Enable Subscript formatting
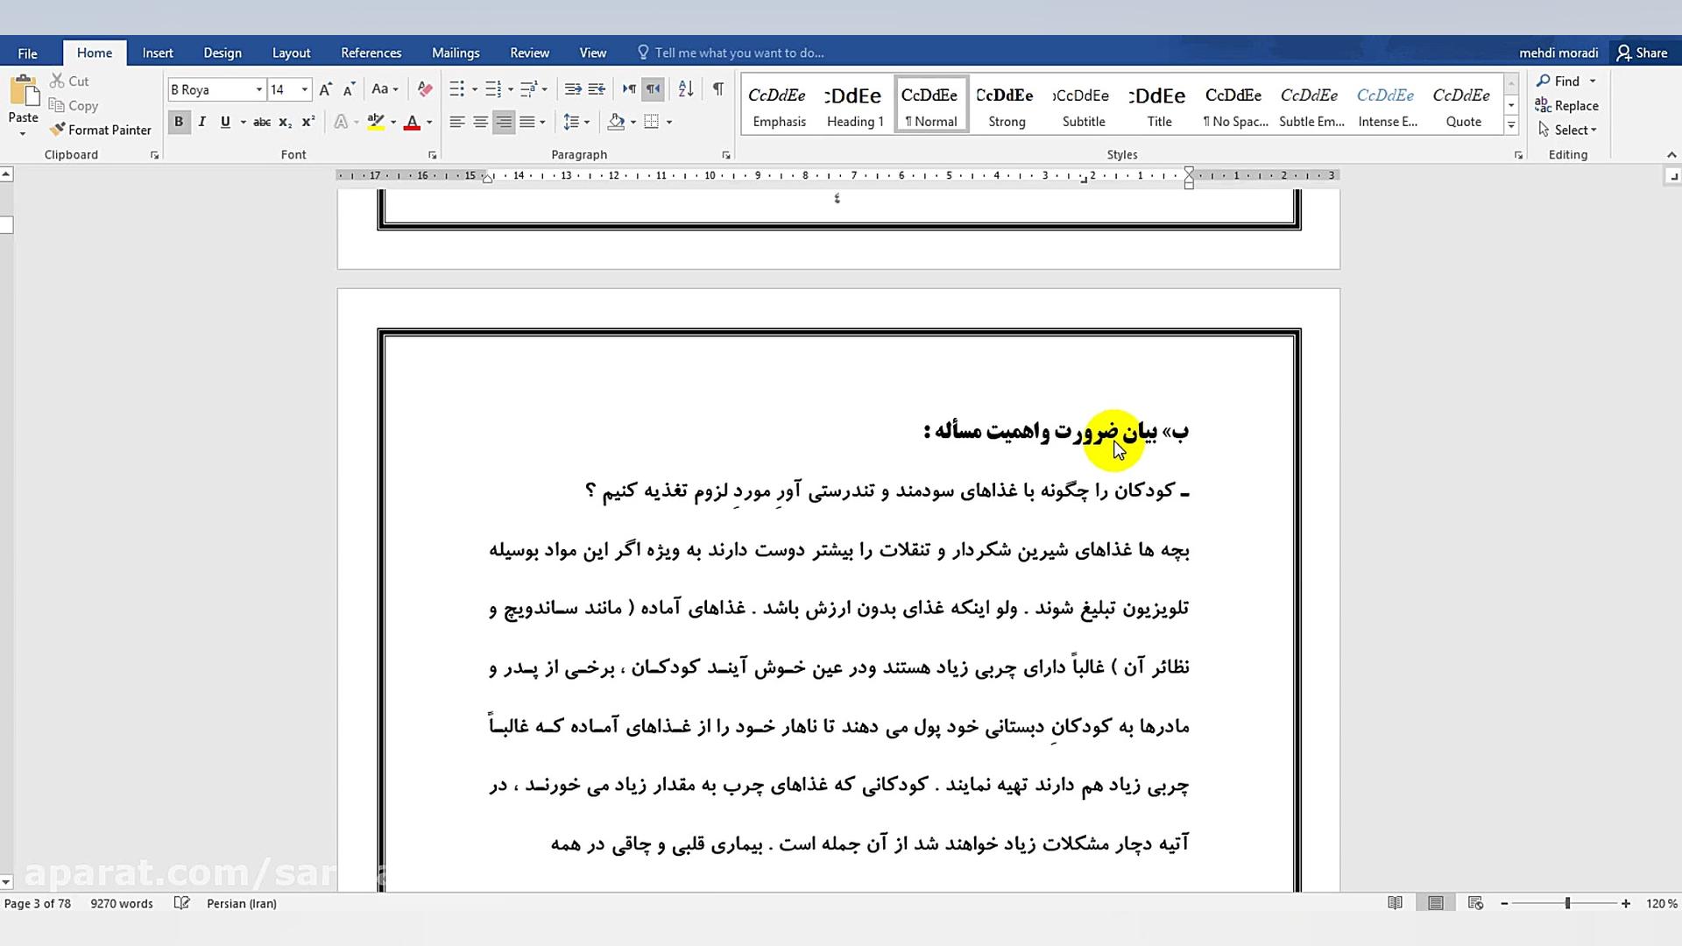This screenshot has height=946, width=1682. point(284,122)
